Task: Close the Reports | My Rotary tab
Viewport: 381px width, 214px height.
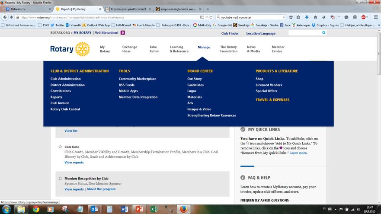Action: point(100,9)
